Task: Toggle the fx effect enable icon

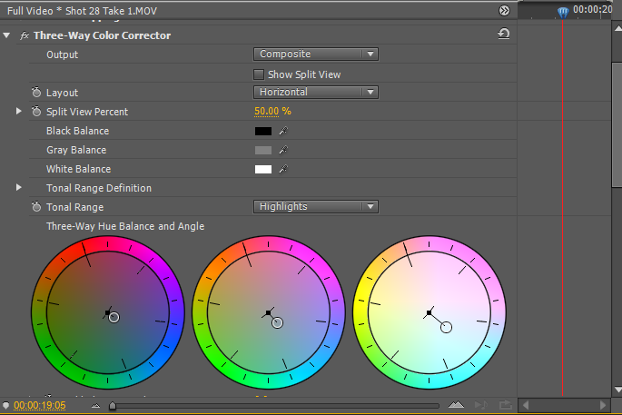Action: pyautogui.click(x=25, y=35)
